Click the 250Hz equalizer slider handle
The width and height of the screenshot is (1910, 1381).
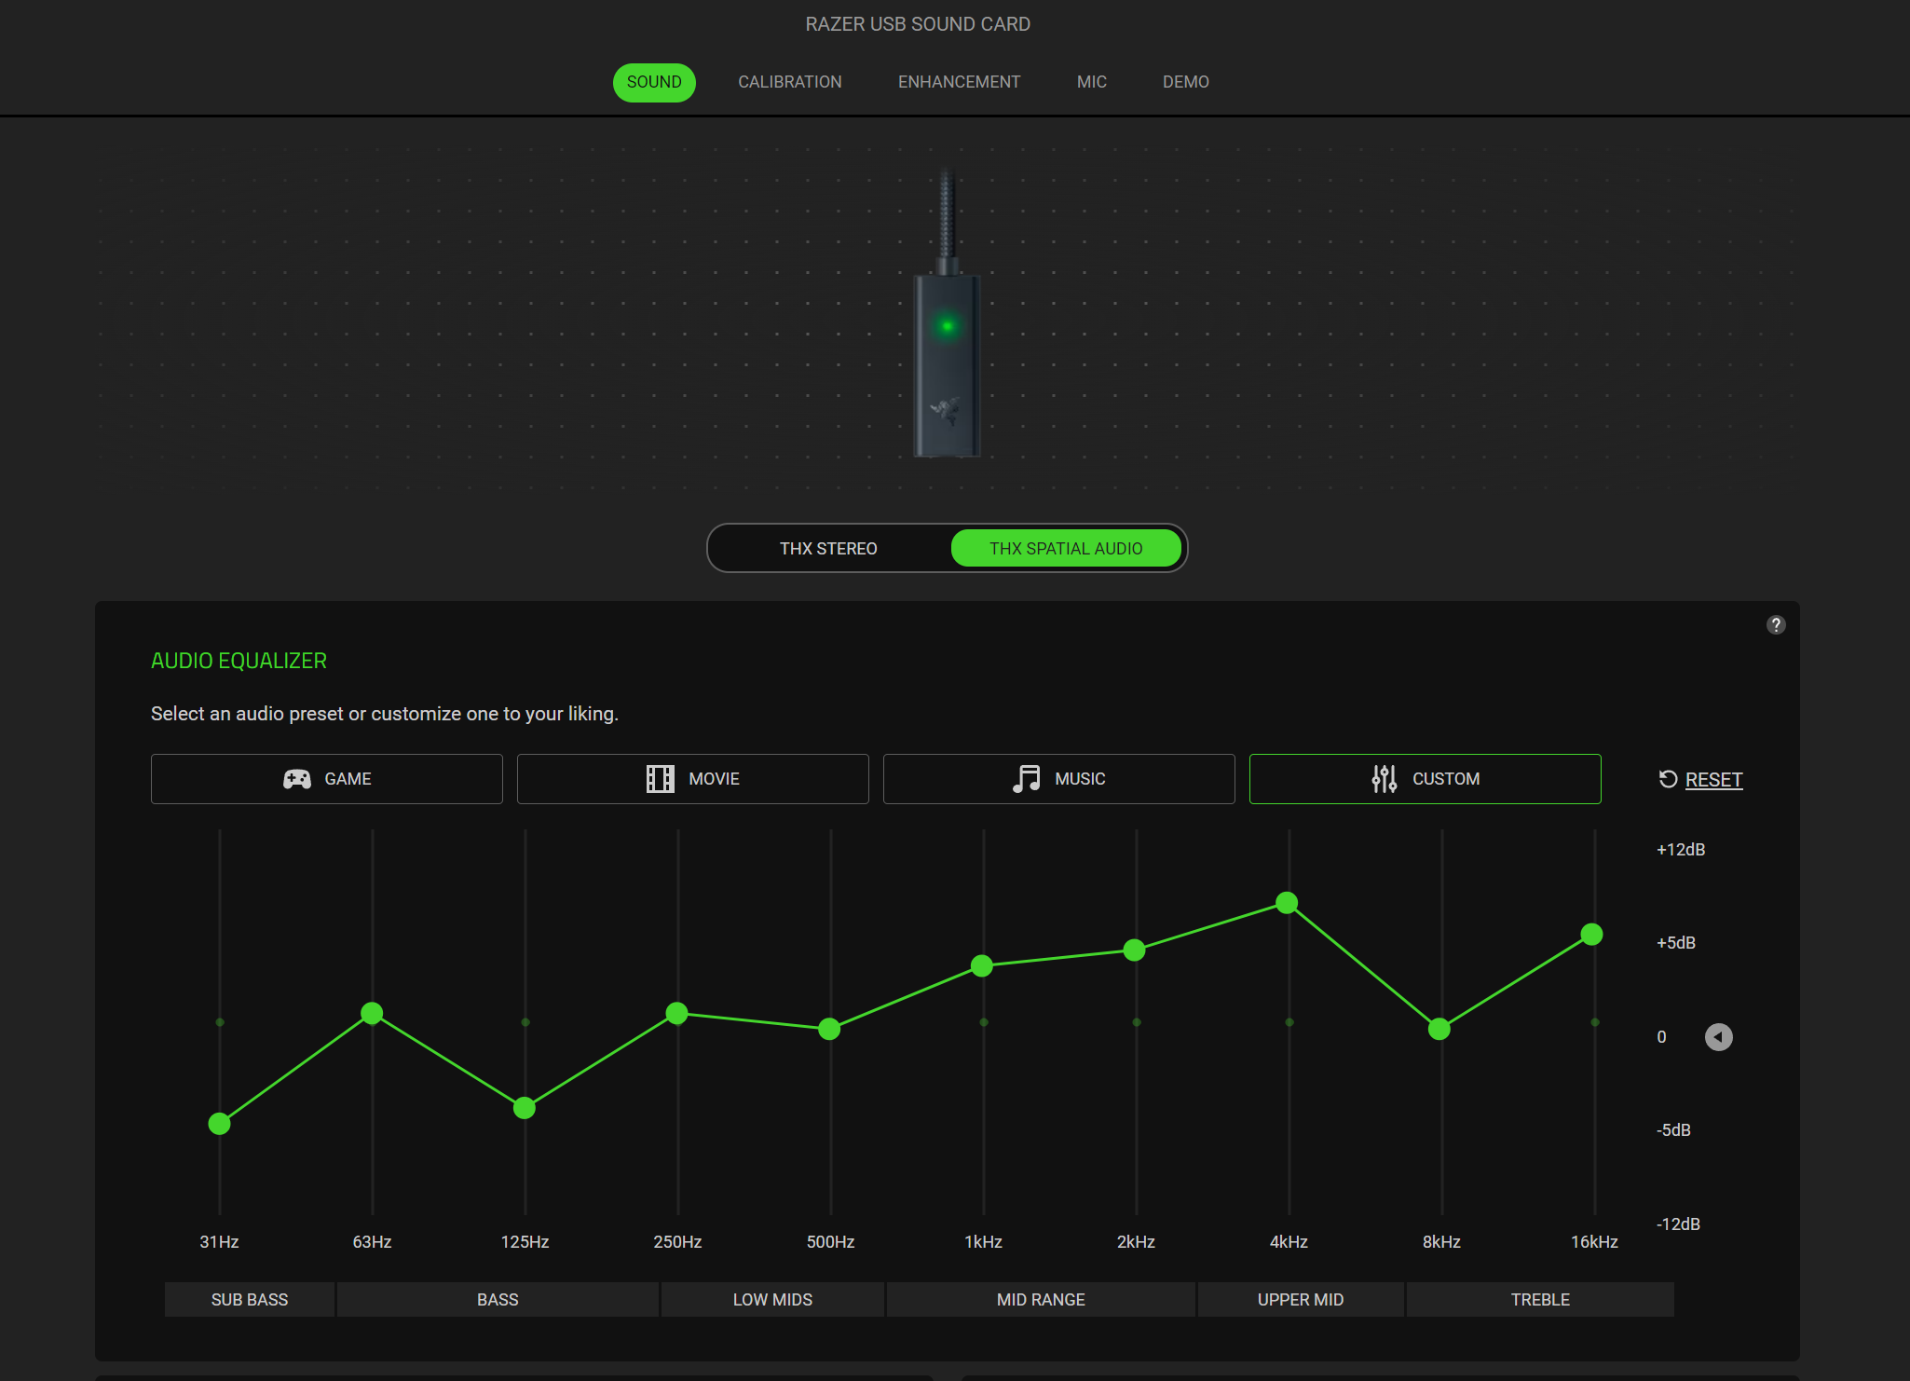(677, 1013)
